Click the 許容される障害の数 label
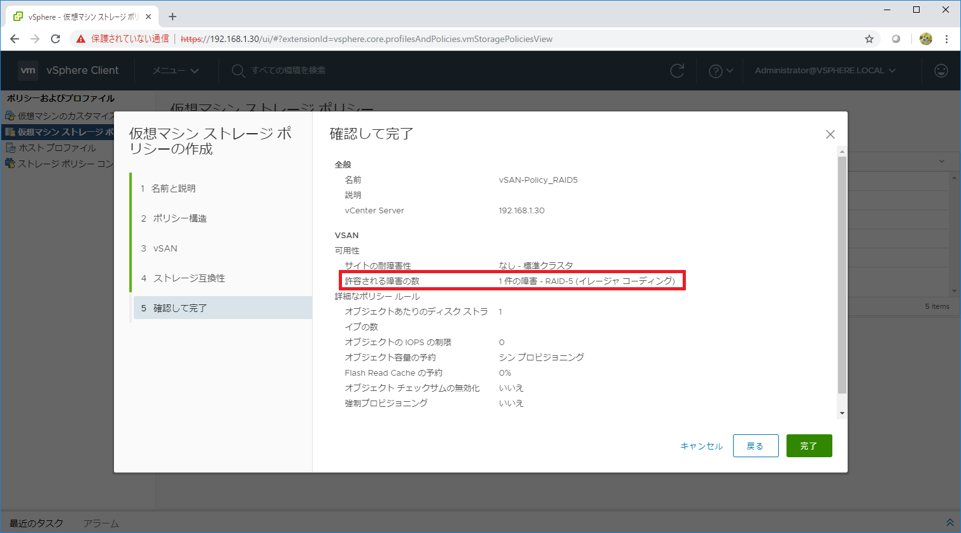The width and height of the screenshot is (961, 533). pyautogui.click(x=382, y=281)
